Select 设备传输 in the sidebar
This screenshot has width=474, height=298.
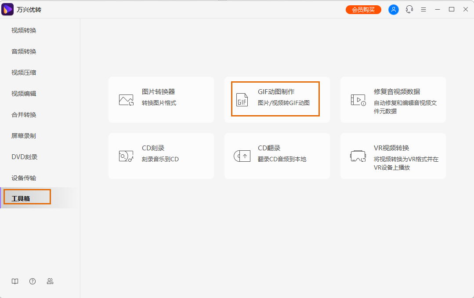pos(24,178)
